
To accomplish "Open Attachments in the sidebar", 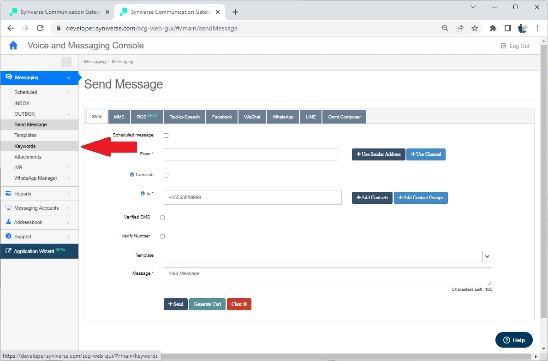I will coord(28,157).
